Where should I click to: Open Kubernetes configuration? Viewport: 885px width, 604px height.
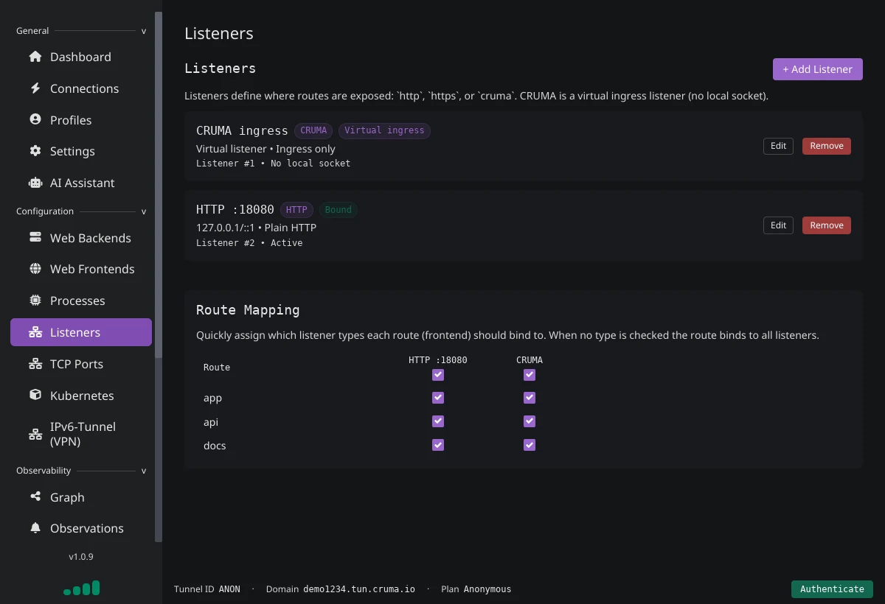click(x=81, y=396)
